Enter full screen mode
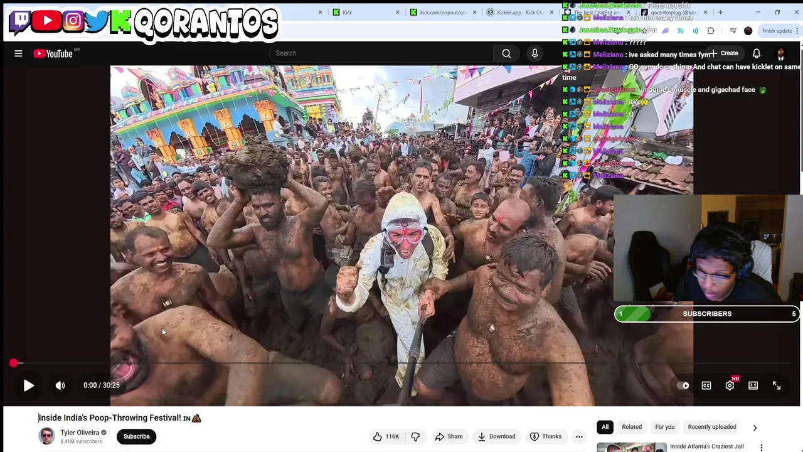Image resolution: width=803 pixels, height=452 pixels. (x=776, y=385)
